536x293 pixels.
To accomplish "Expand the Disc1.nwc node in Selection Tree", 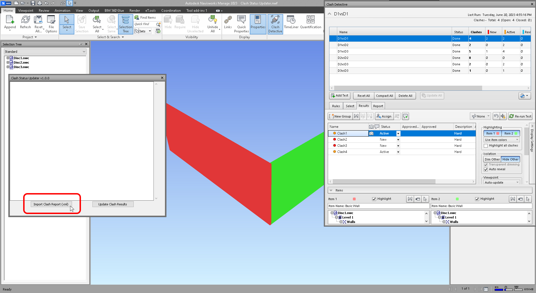I will pyautogui.click(x=8, y=58).
